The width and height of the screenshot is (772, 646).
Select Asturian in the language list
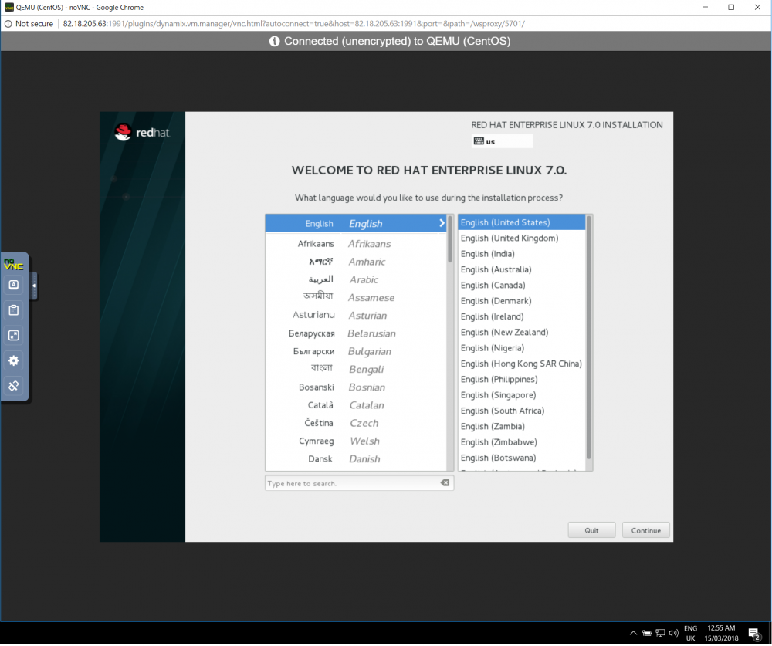(x=355, y=316)
